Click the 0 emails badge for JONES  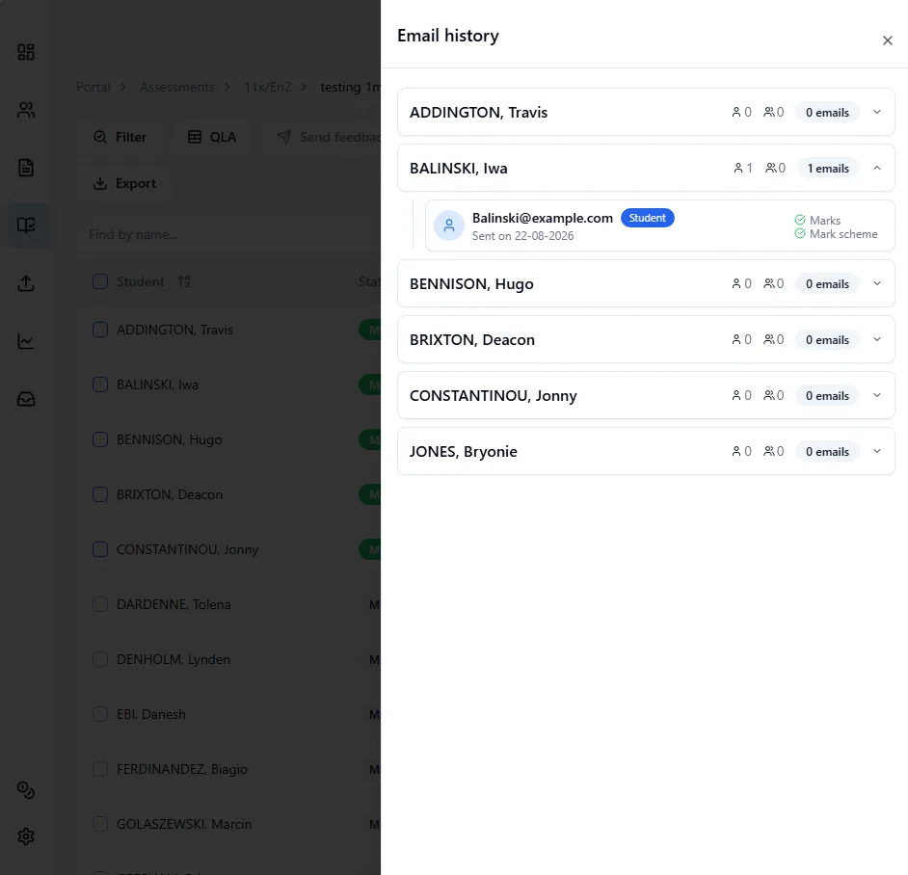[x=827, y=452]
